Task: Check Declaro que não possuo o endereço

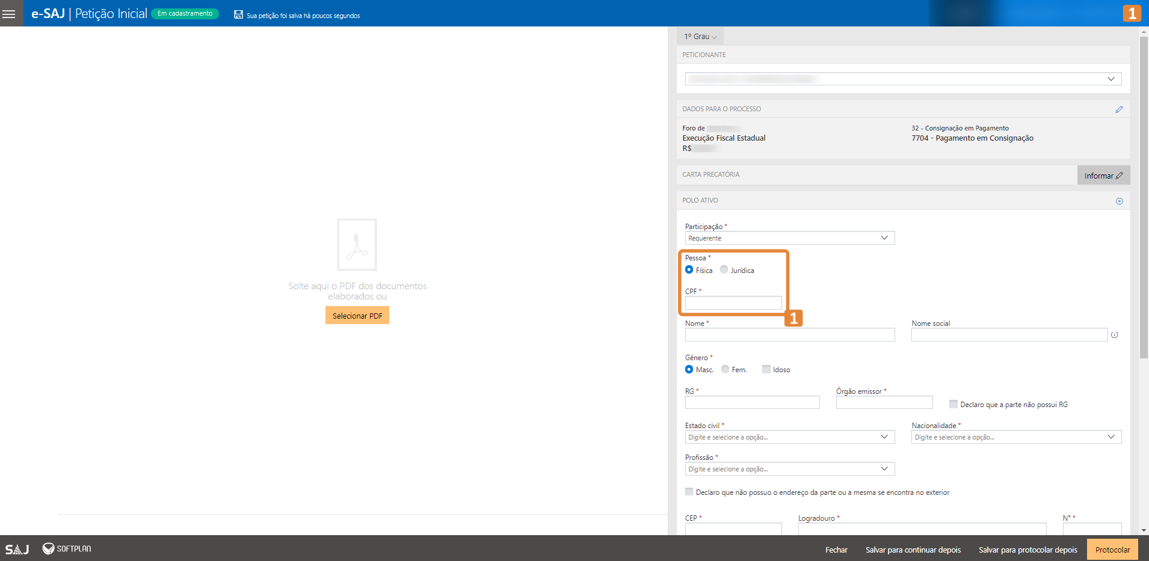Action: [x=689, y=492]
